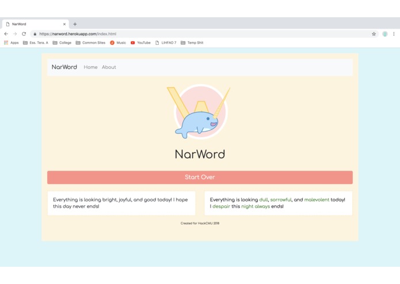Go to Home in the navbar
Image resolution: width=400 pixels, height=284 pixels.
(x=90, y=67)
